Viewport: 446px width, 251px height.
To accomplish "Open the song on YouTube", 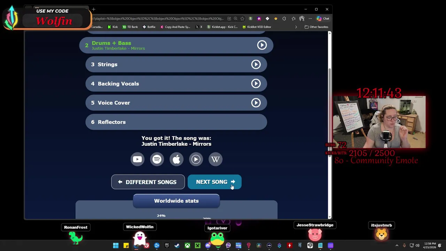I will [137, 159].
